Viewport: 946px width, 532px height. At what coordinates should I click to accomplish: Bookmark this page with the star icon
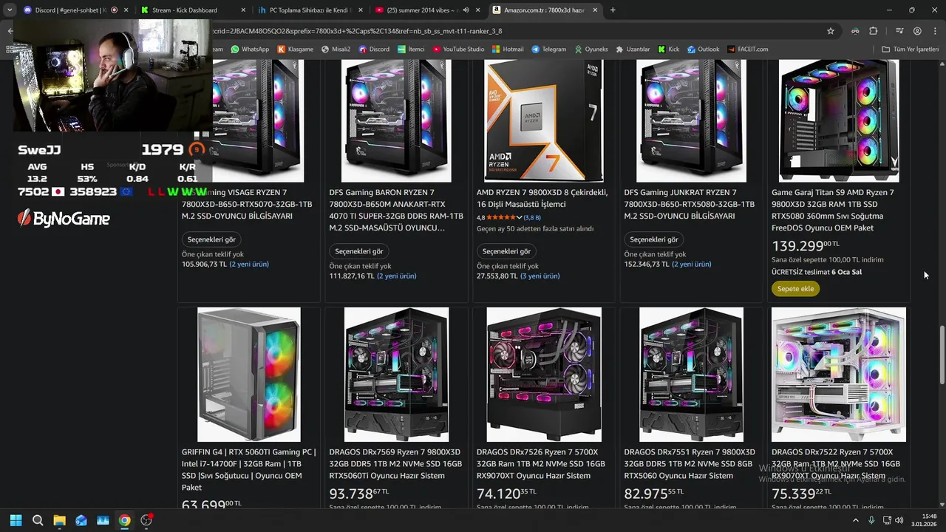pos(831,31)
